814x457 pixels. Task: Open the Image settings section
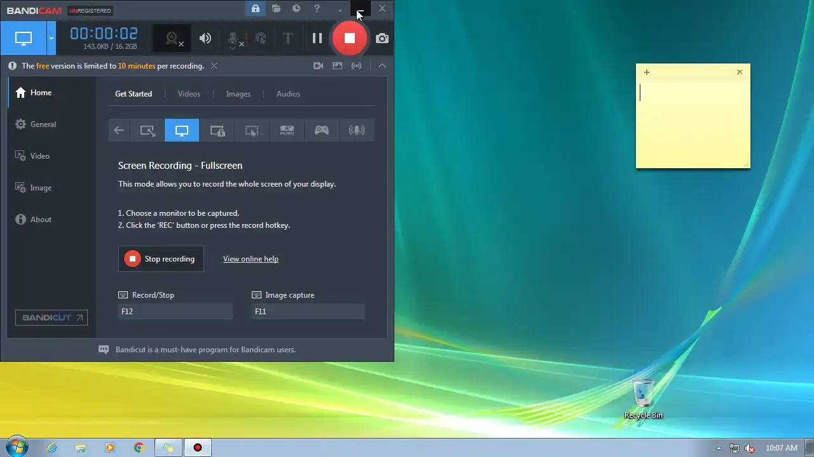click(x=51, y=188)
